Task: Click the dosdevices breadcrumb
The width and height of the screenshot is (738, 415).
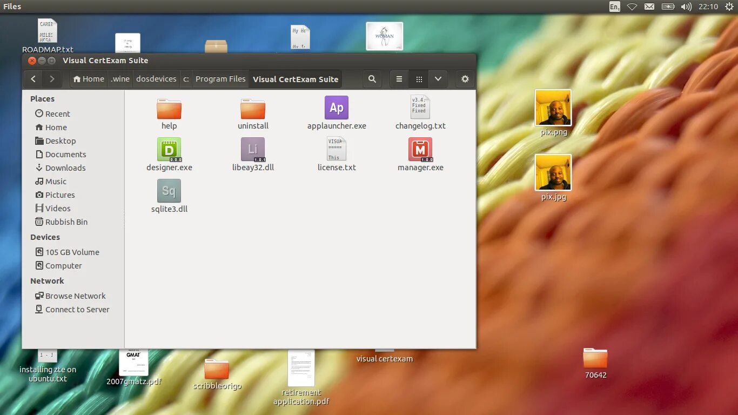Action: point(156,79)
